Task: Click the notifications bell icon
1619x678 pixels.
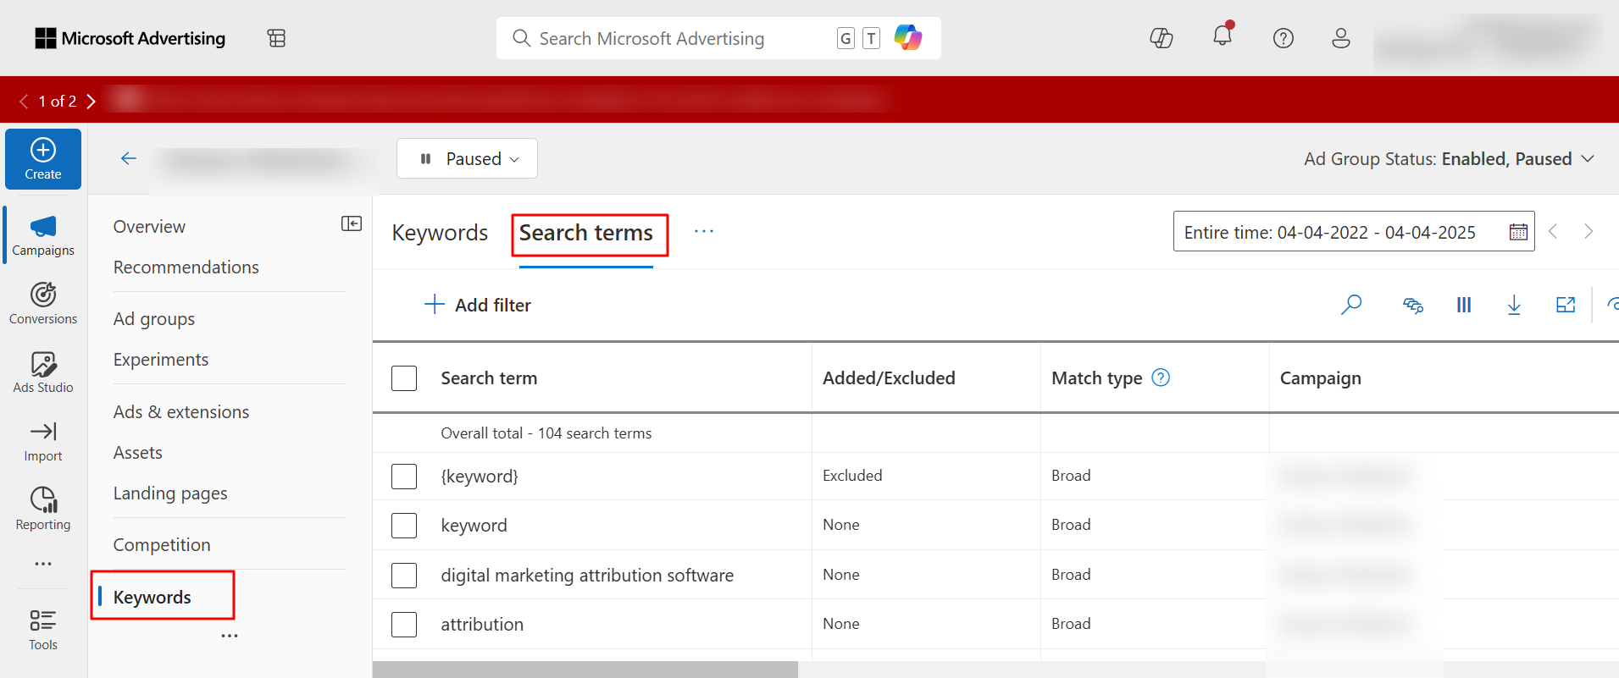Action: click(1223, 36)
